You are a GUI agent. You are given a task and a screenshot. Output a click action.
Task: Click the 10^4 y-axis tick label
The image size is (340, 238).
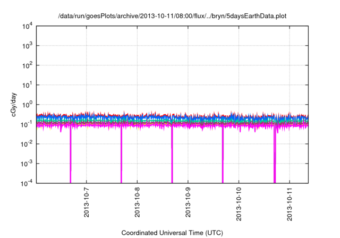(27, 26)
